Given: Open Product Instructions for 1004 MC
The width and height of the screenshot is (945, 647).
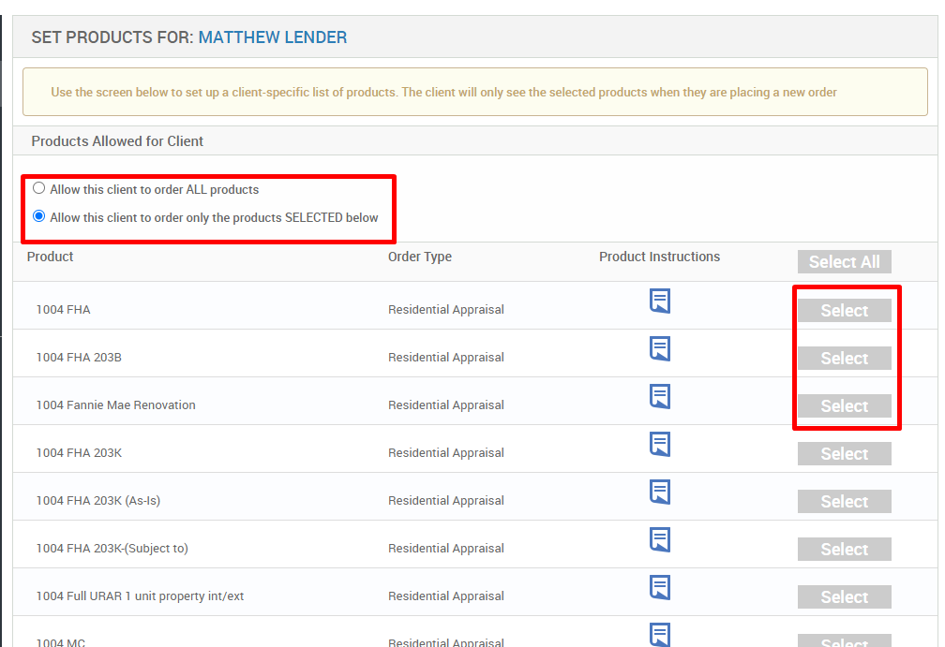Looking at the screenshot, I should click(660, 635).
